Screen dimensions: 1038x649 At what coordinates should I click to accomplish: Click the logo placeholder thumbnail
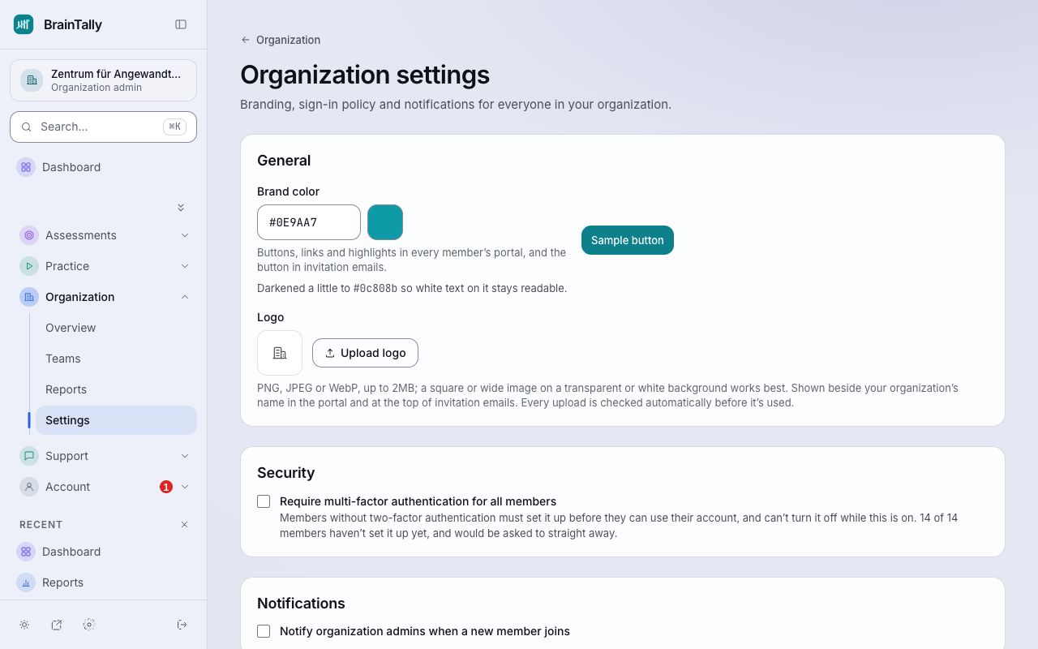click(x=280, y=353)
